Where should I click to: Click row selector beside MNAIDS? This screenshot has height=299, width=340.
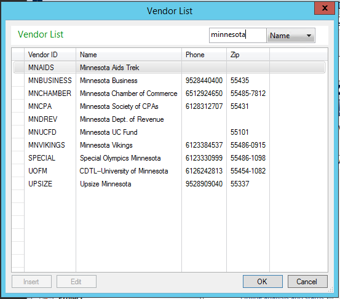[18, 68]
